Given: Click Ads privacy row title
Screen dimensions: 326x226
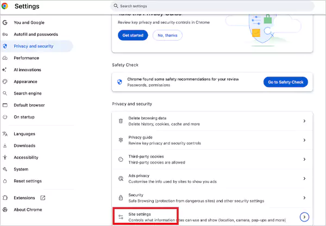Looking at the screenshot, I should [139, 175].
